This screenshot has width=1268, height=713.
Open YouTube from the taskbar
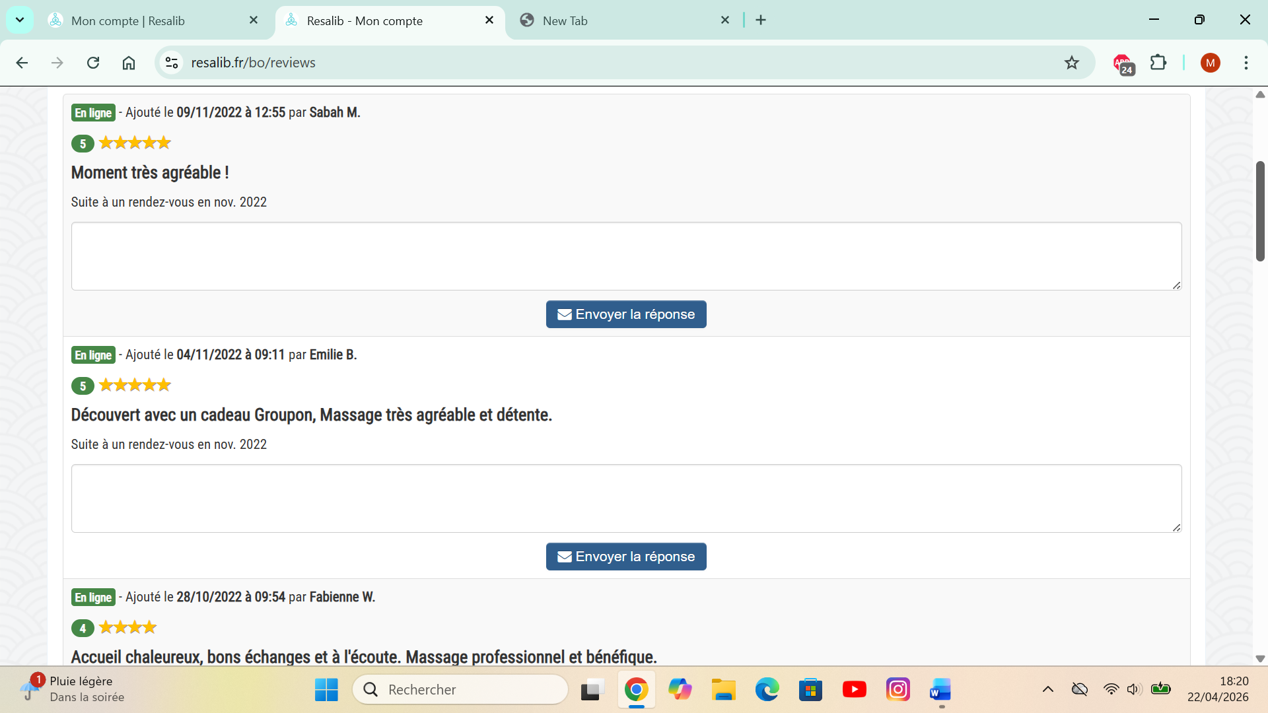(854, 690)
